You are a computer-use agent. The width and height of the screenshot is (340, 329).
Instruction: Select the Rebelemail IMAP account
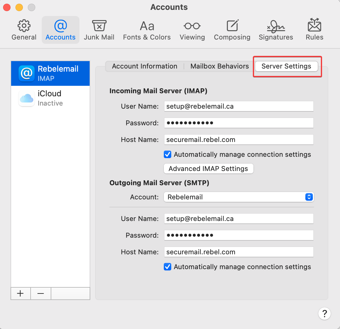click(x=50, y=73)
